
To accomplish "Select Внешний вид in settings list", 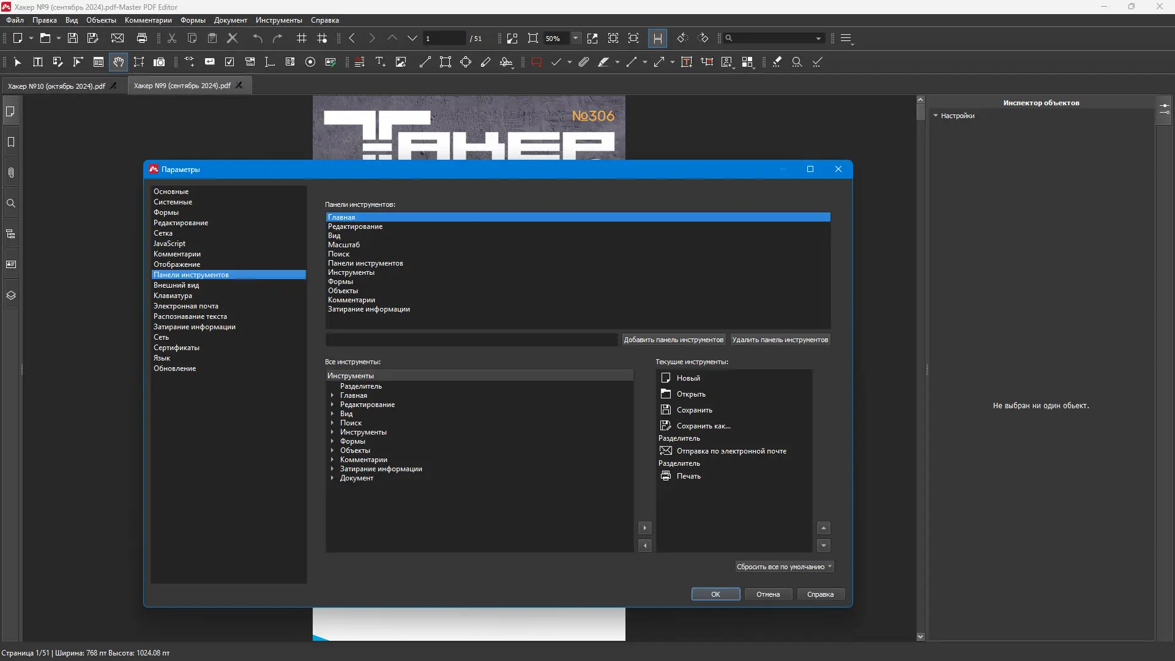I will coord(176,285).
